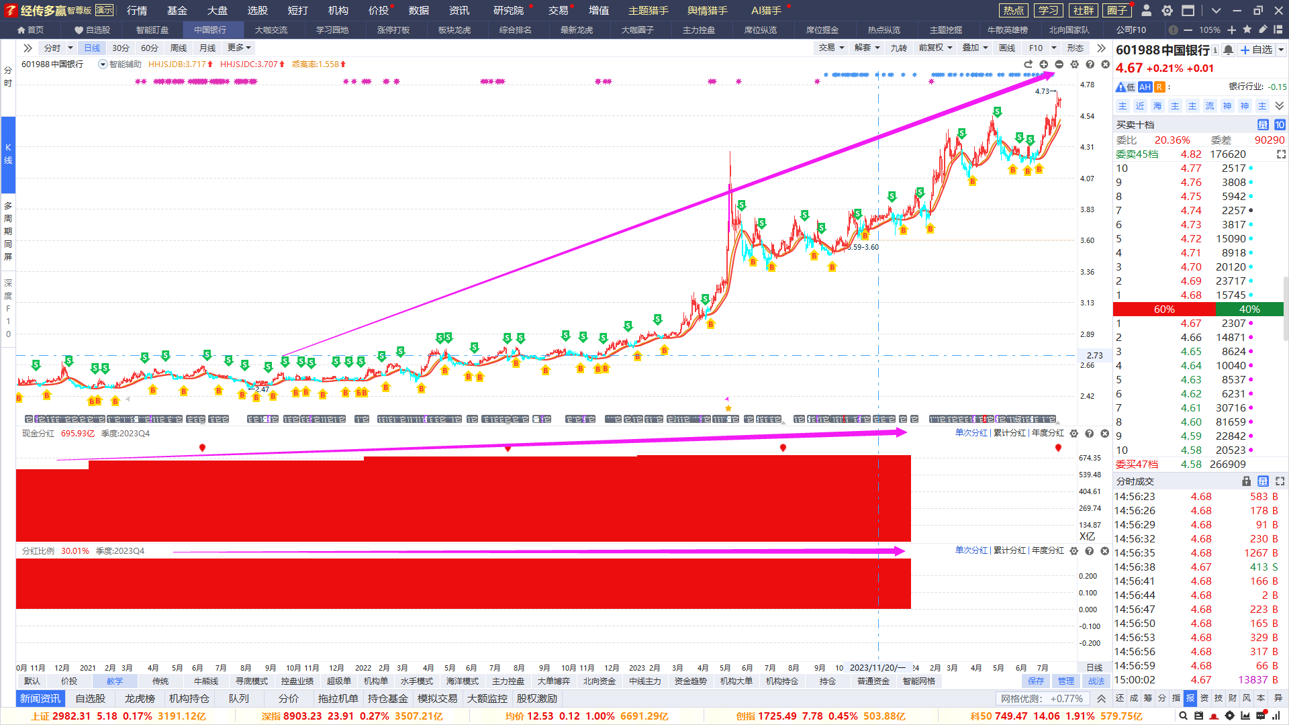Click the fullscreen icon in 分时成交 header

coord(1280,481)
